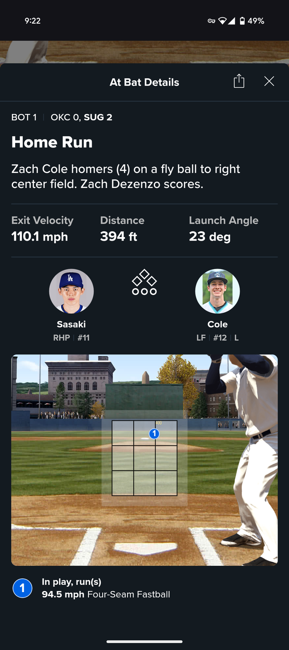
Task: Tap the Wi-Fi signal icon
Action: click(x=222, y=21)
